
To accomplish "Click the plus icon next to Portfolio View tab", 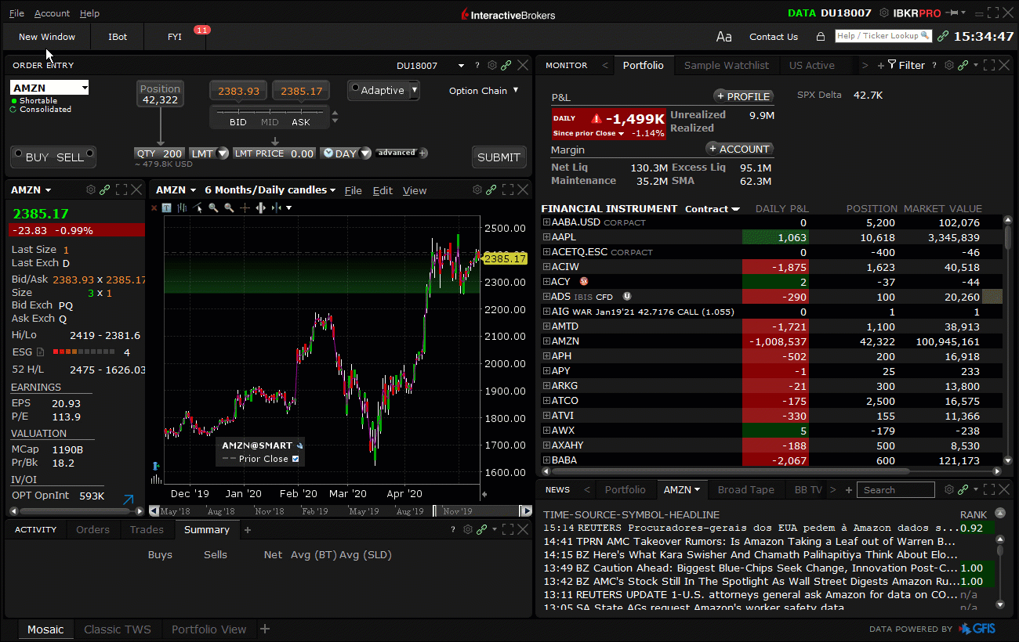I will point(265,629).
